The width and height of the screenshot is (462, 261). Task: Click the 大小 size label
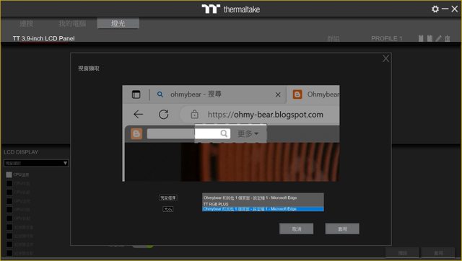point(168,209)
